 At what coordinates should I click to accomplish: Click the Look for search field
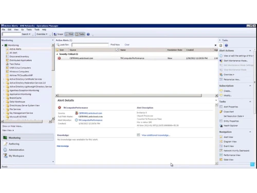coord(90,45)
